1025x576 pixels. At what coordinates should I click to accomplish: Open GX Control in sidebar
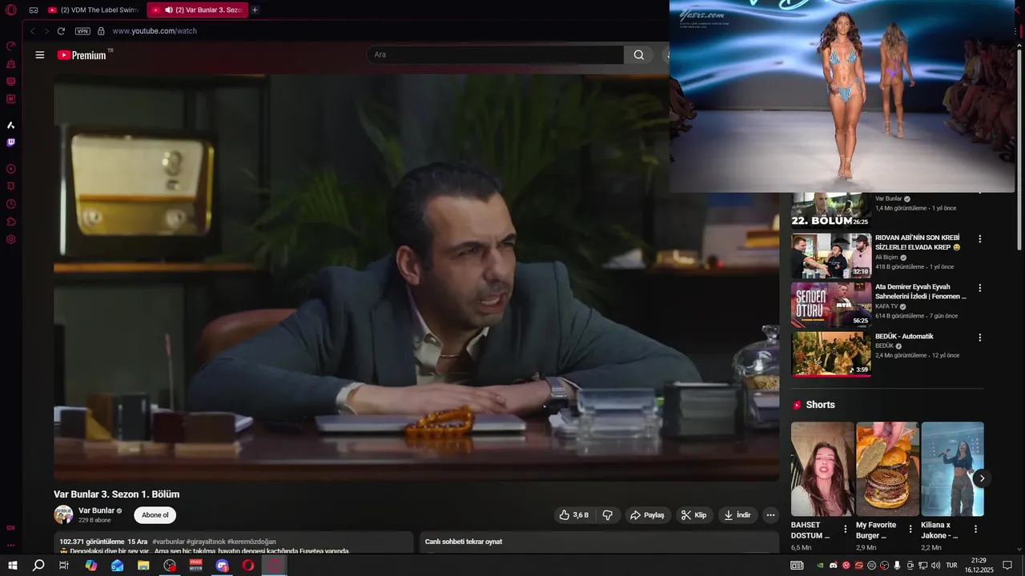(x=11, y=46)
